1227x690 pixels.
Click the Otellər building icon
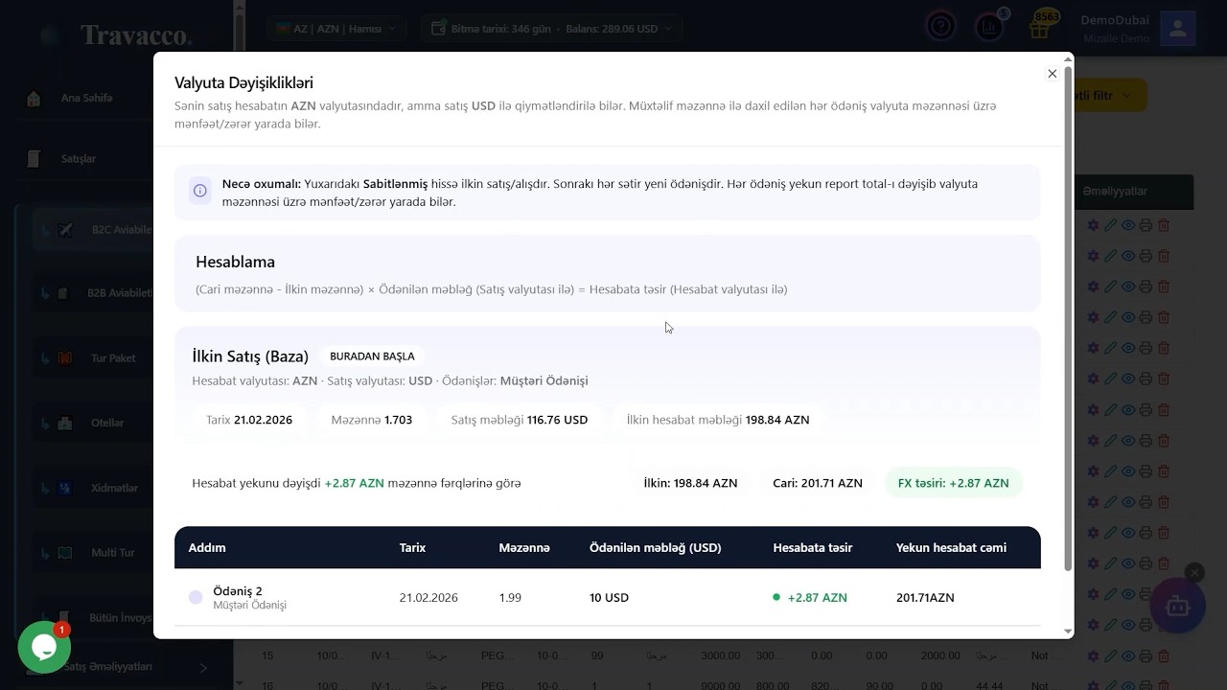click(65, 423)
